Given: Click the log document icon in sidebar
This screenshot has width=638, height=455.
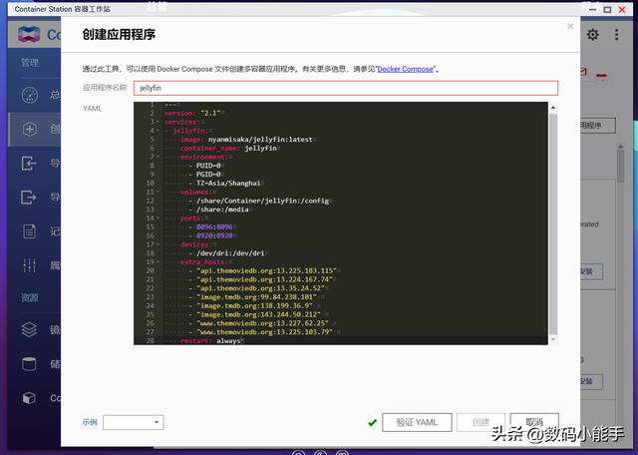Looking at the screenshot, I should click(x=29, y=231).
